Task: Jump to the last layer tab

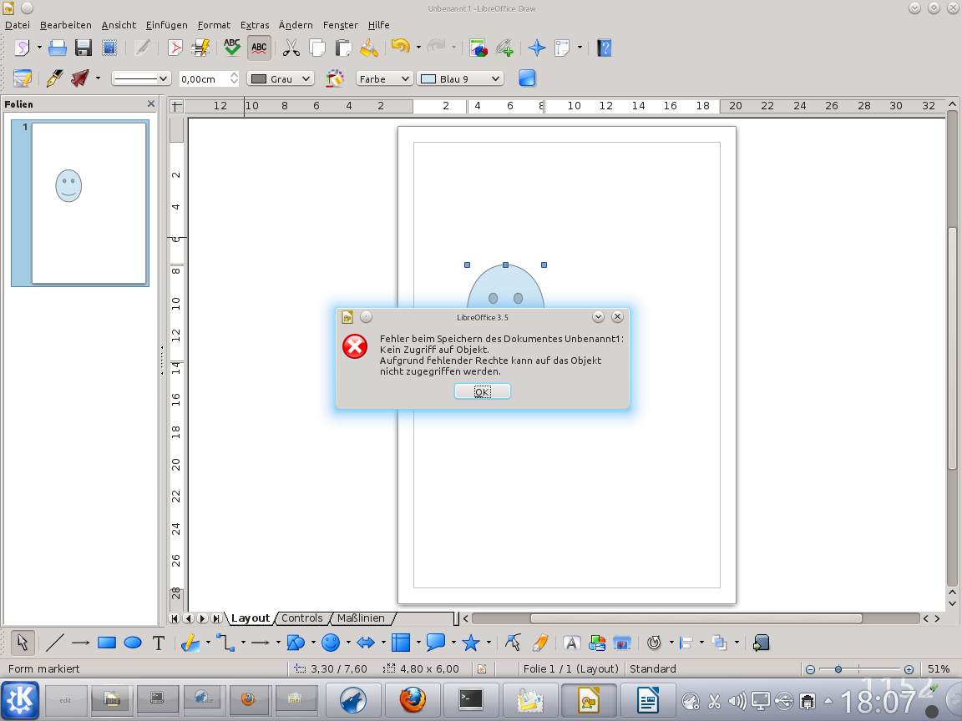Action: click(x=216, y=618)
